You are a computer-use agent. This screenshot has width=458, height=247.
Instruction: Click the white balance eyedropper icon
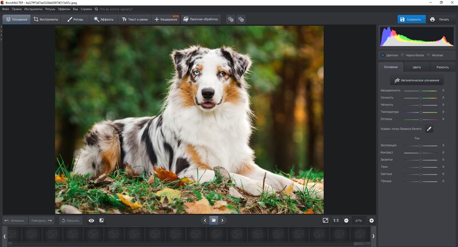point(429,129)
